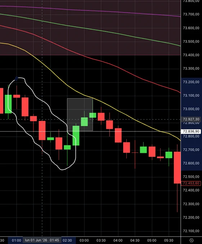
Task: Click the 73.700,00 price scale label
Action: point(191,14)
